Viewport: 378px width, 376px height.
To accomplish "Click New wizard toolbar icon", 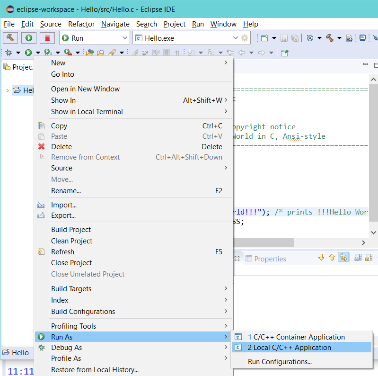I will point(264,38).
